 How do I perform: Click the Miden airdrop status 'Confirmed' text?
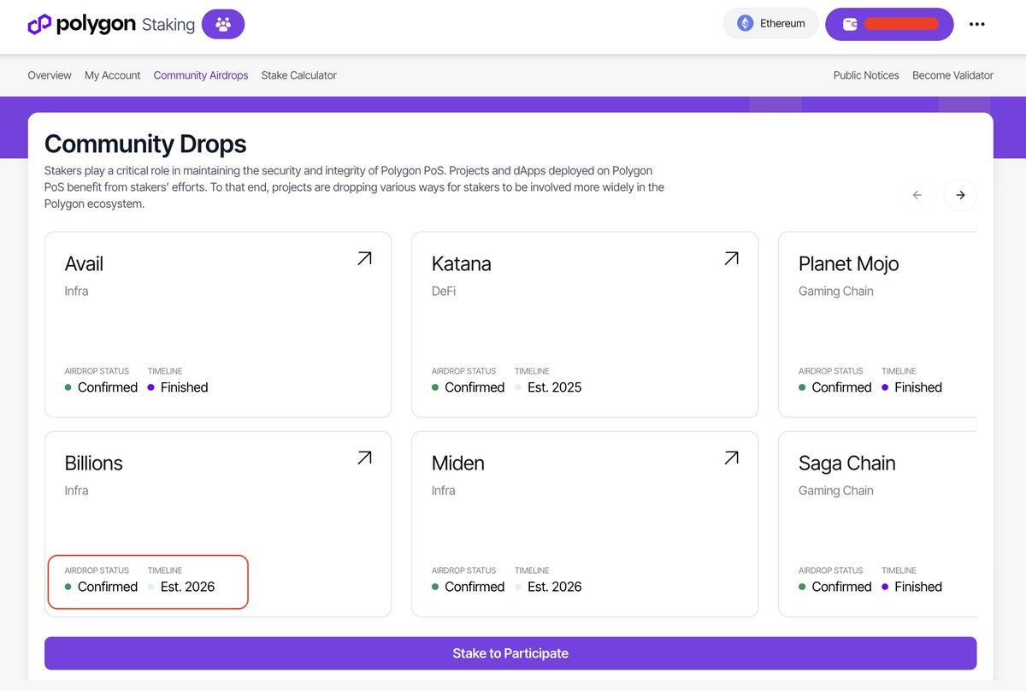(475, 587)
